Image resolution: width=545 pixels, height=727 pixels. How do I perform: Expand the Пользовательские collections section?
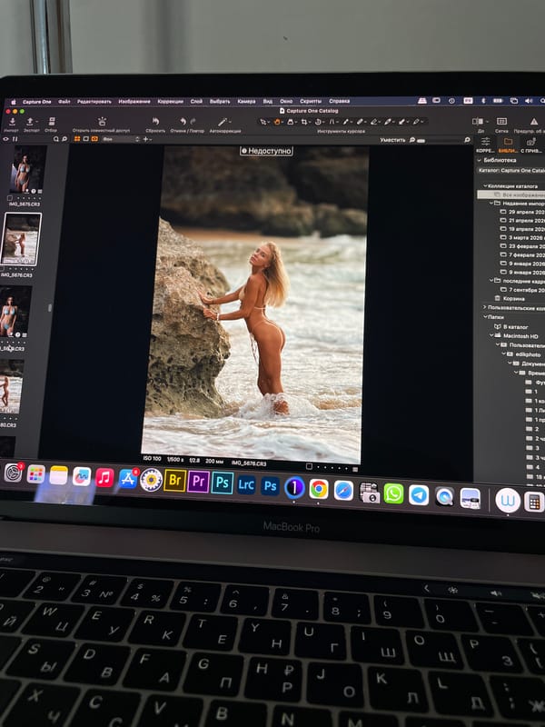(x=485, y=307)
